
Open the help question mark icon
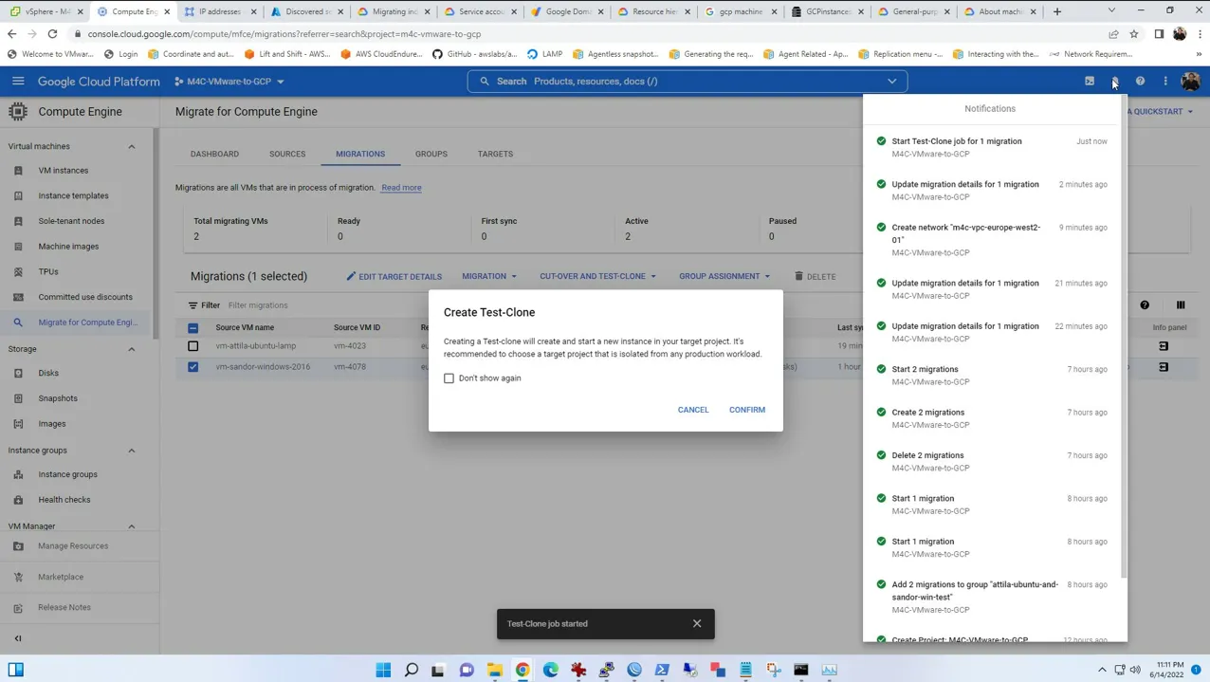click(x=1141, y=82)
